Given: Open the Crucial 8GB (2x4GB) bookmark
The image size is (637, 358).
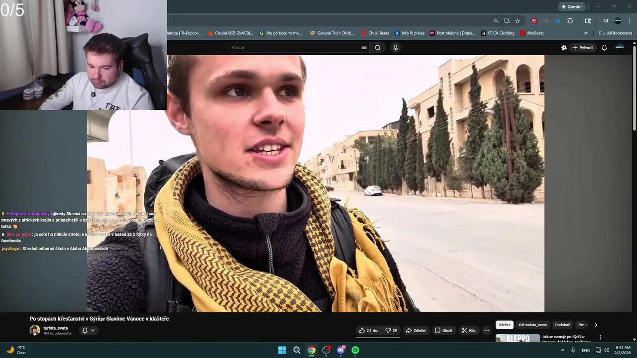Looking at the screenshot, I should pos(230,33).
